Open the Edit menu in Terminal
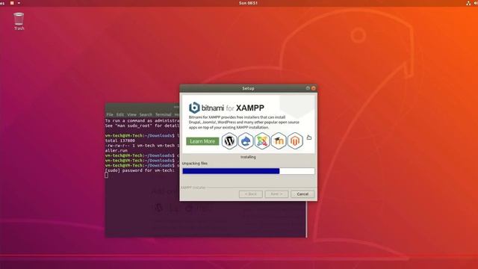The height and width of the screenshot is (269, 478). click(x=120, y=114)
